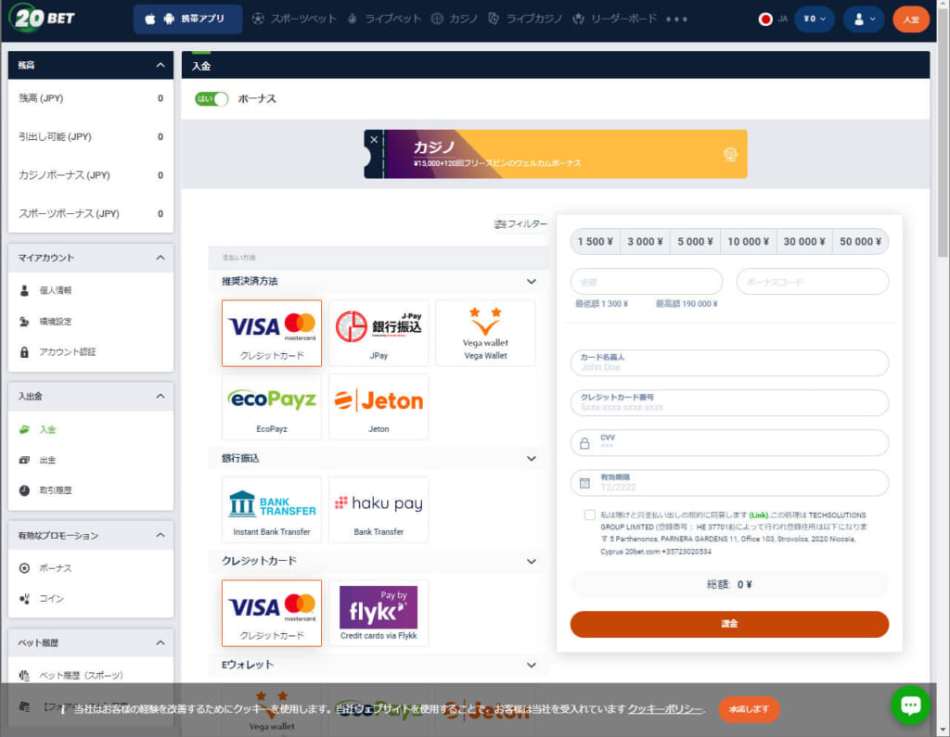Collapse the クレジットカード section
The width and height of the screenshot is (950, 737).
point(532,562)
